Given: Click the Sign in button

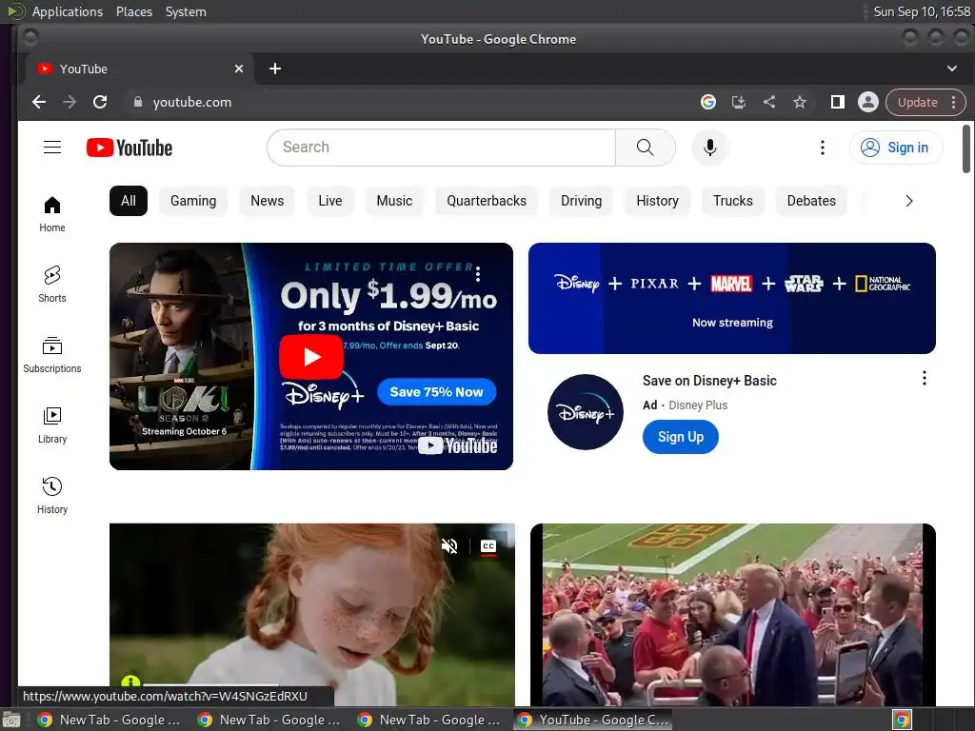Looking at the screenshot, I should pos(895,148).
